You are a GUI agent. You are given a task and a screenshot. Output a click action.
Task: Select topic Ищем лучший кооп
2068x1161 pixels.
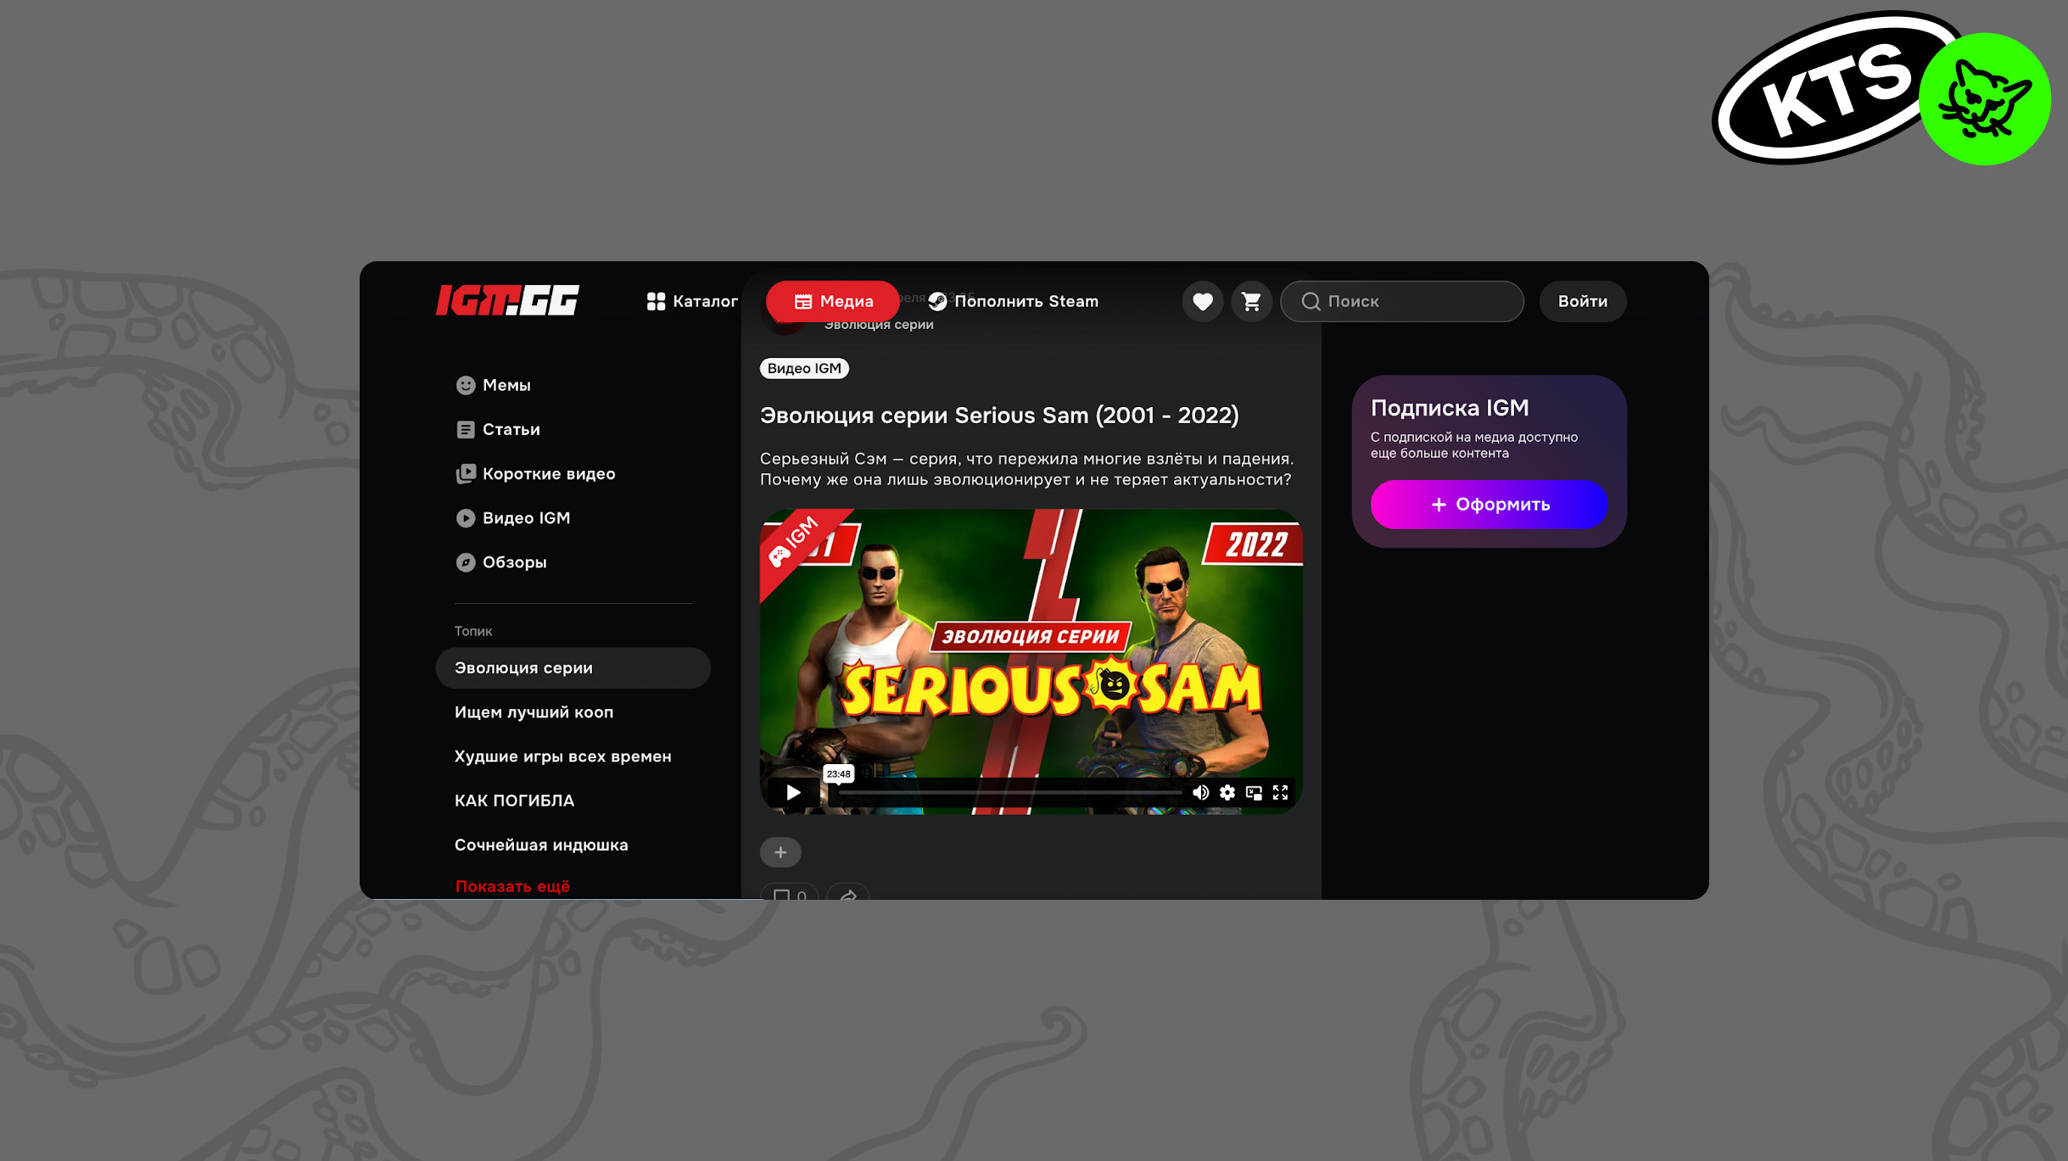click(534, 712)
